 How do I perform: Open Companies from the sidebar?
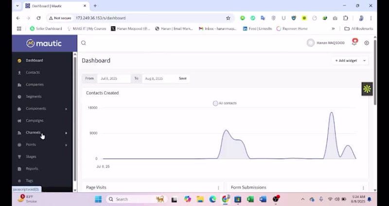coord(35,84)
